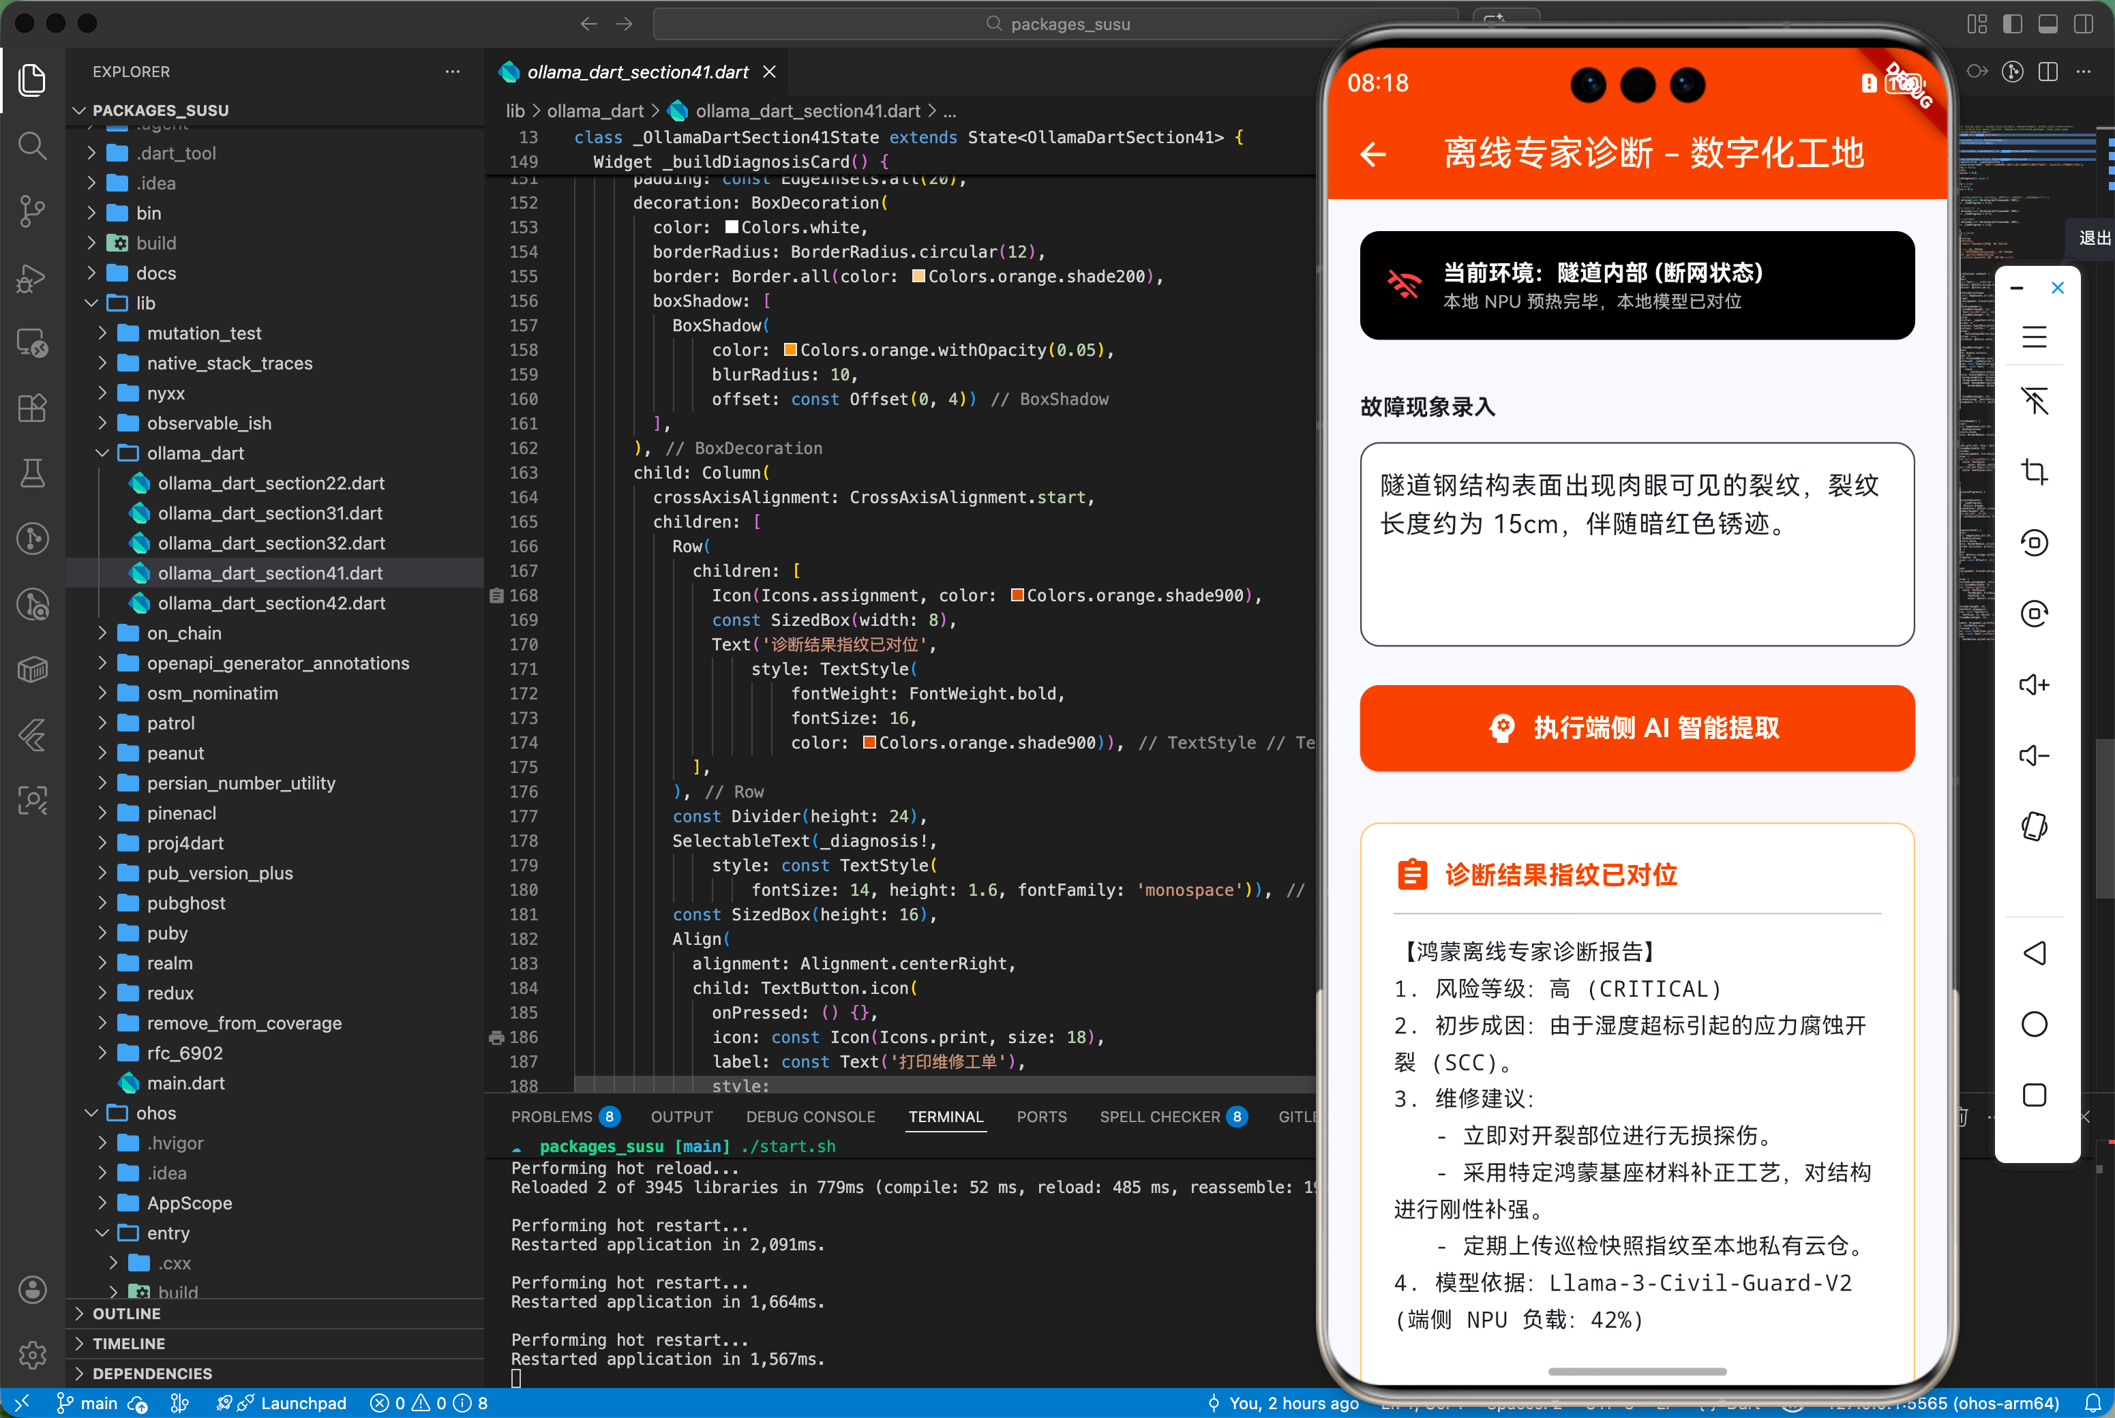Screen dimensions: 2115x1418
Task: Open notifications bell in status bar
Action: coord(2092,1402)
